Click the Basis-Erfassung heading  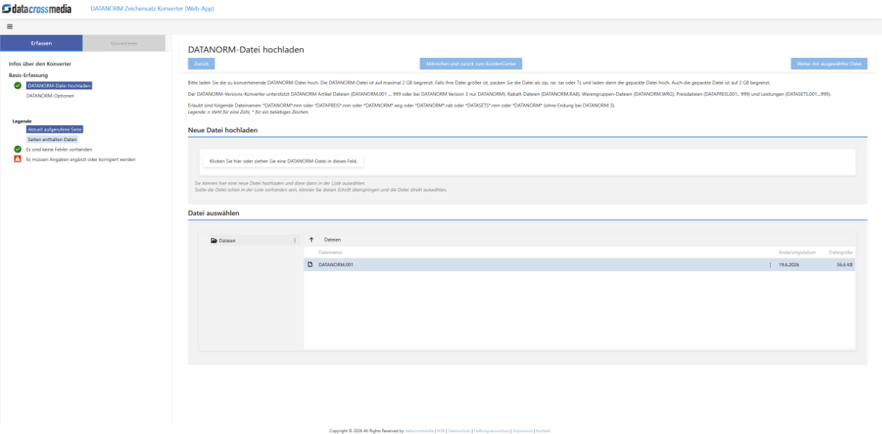[29, 75]
